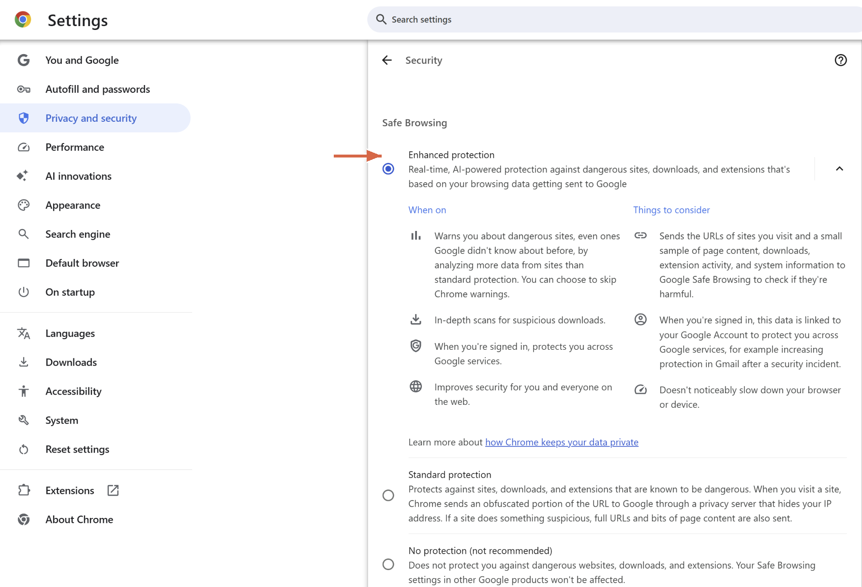Click the 'Safe Browsing' section heading

415,123
